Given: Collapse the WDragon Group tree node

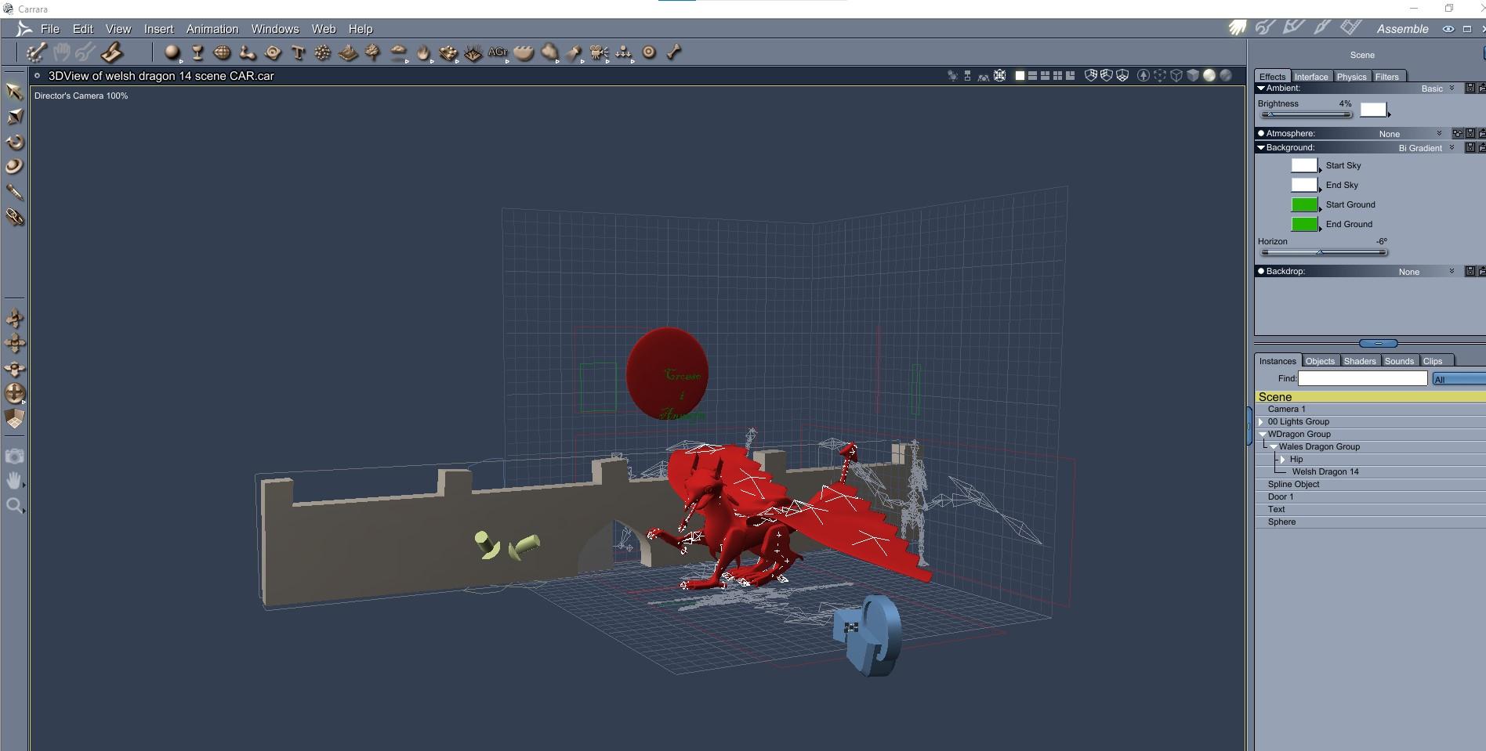Looking at the screenshot, I should (1263, 434).
